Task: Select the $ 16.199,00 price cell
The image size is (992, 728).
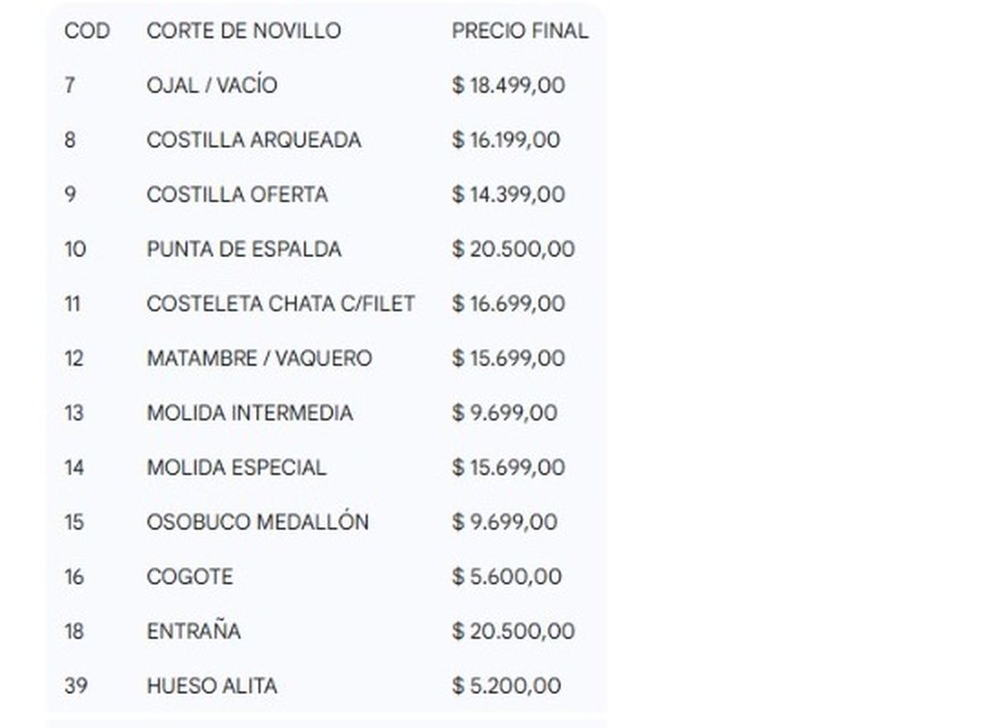Action: tap(506, 140)
